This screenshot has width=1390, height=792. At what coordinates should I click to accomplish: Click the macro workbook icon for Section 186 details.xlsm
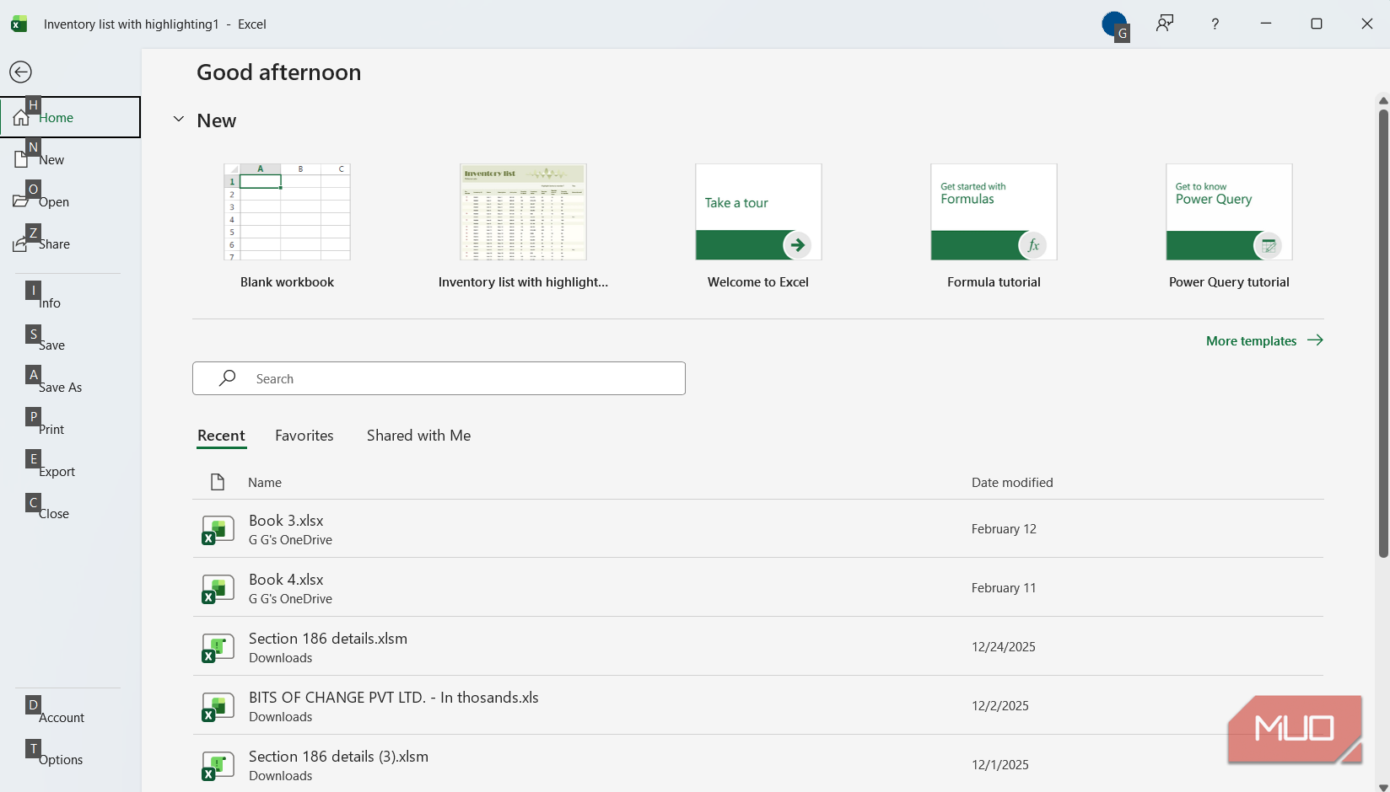click(x=218, y=648)
